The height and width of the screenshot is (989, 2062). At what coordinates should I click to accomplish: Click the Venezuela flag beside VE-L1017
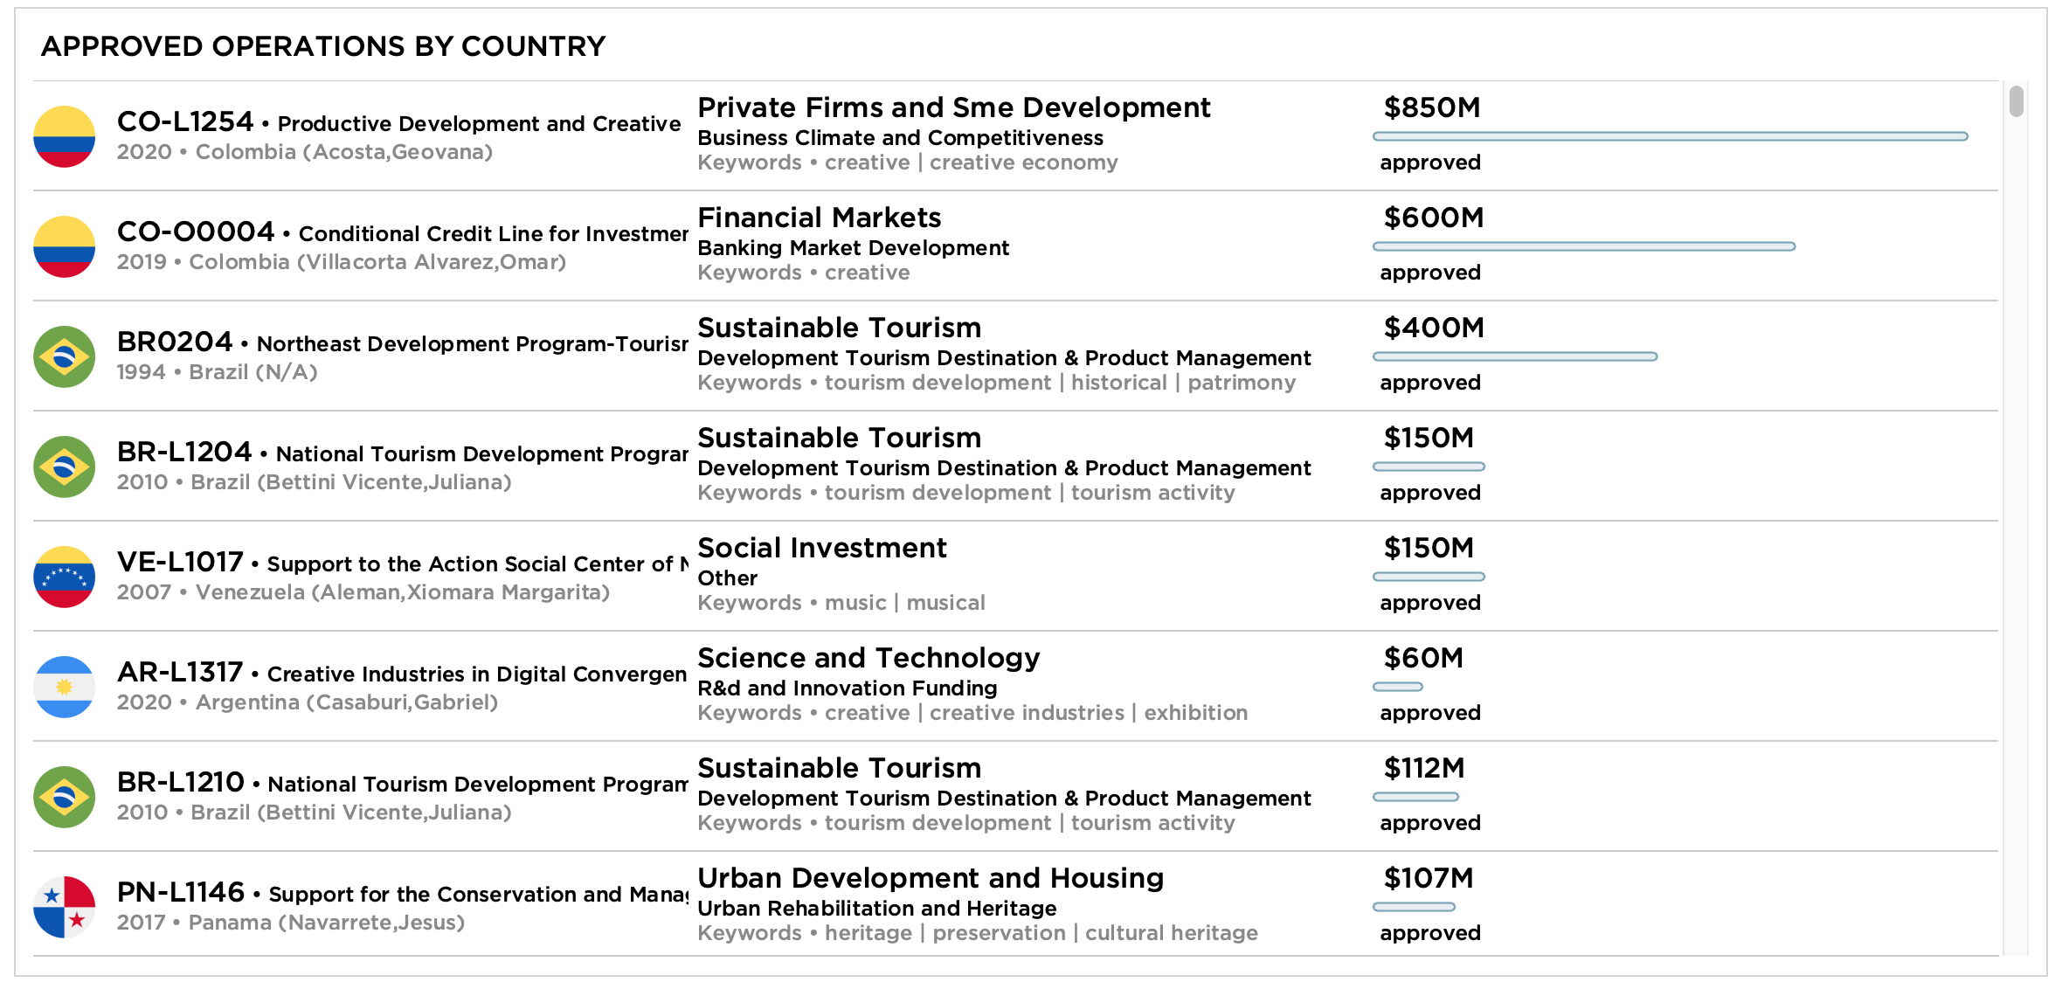click(x=64, y=577)
